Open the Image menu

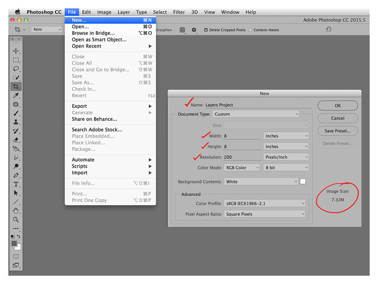point(104,12)
